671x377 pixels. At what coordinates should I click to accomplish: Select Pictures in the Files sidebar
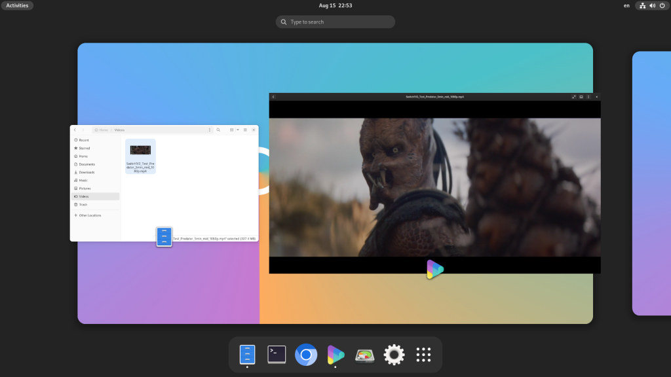95,188
